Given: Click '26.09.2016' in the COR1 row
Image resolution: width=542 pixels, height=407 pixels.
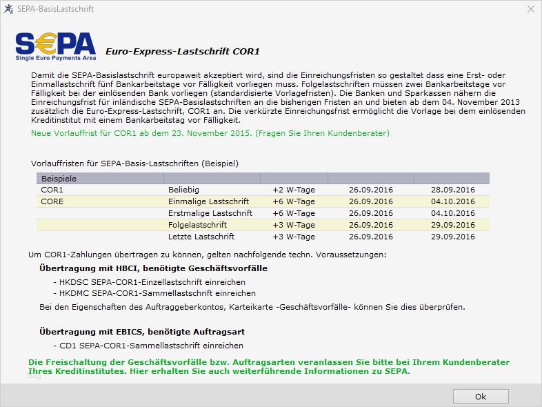Looking at the screenshot, I should tap(371, 190).
